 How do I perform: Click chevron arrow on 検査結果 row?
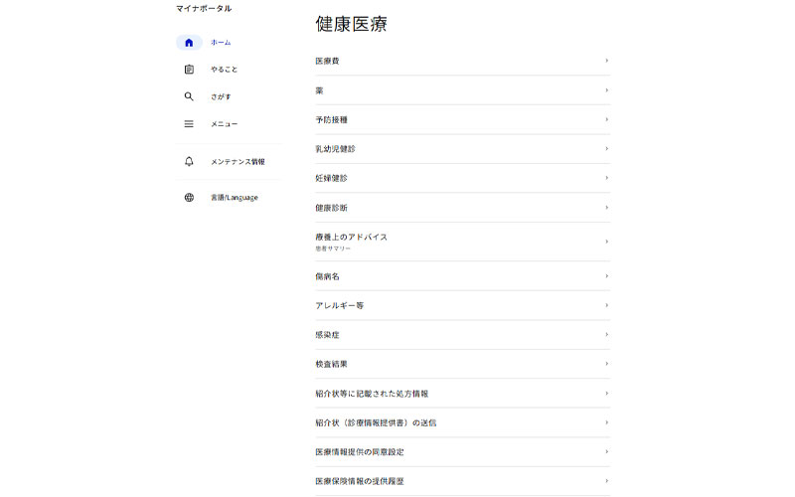click(x=606, y=364)
